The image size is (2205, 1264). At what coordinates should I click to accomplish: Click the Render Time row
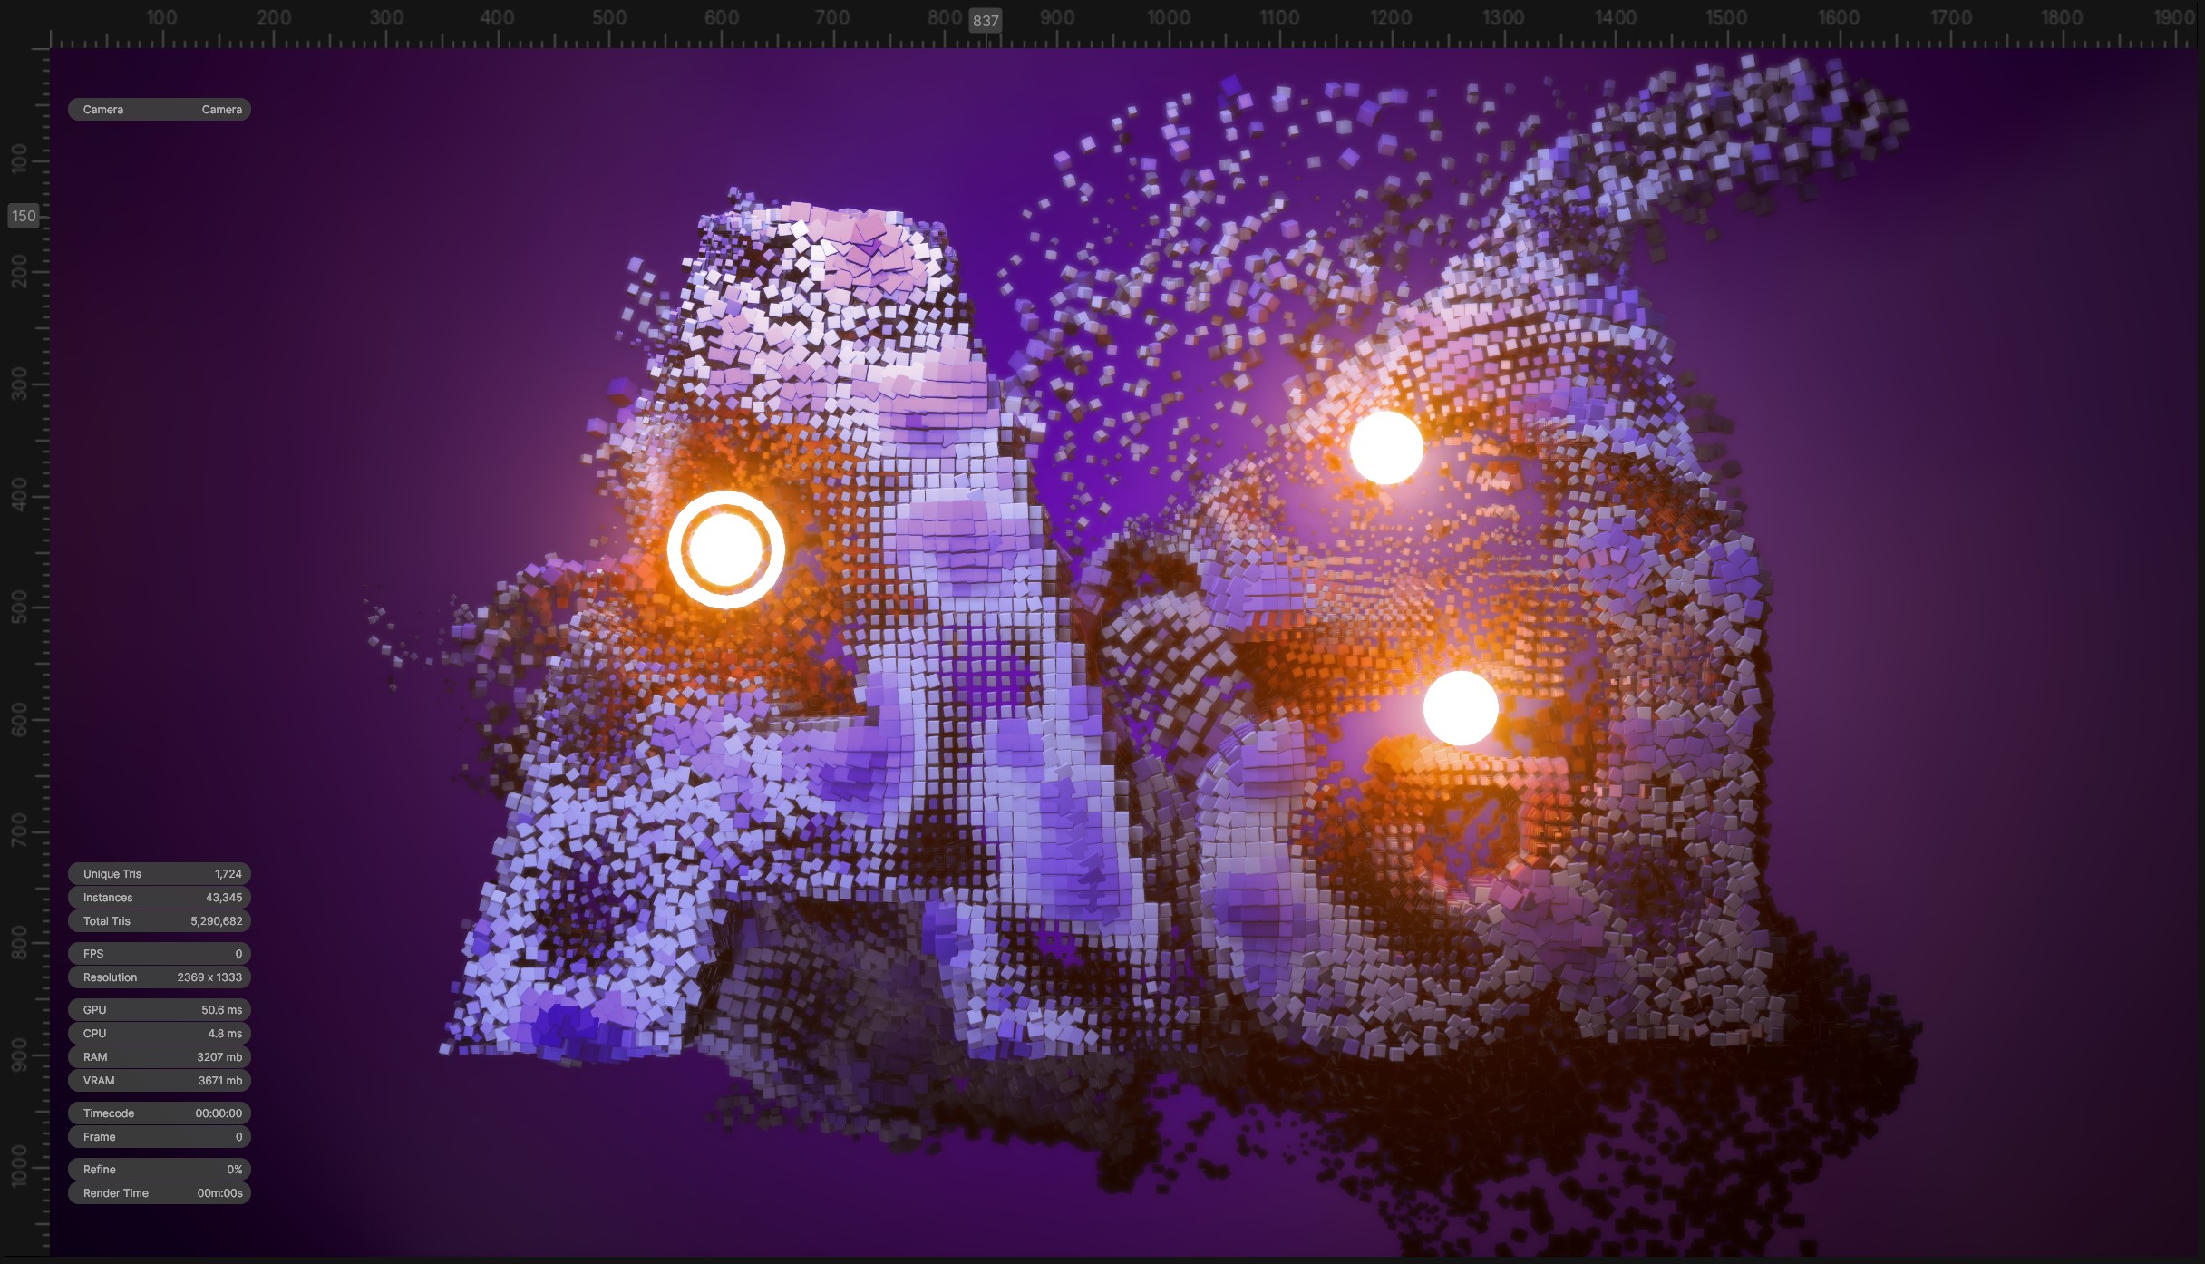(159, 1193)
